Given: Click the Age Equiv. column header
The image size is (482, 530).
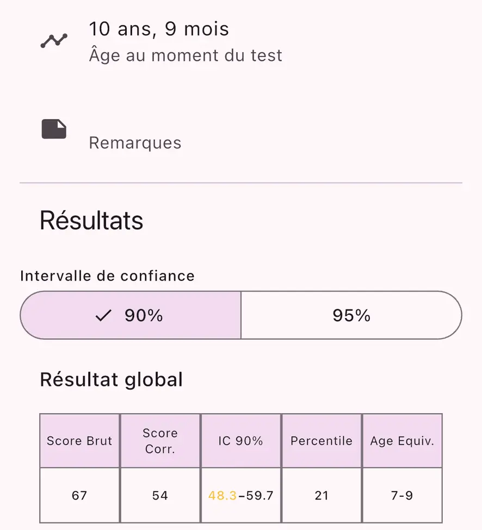Looking at the screenshot, I should pos(402,441).
